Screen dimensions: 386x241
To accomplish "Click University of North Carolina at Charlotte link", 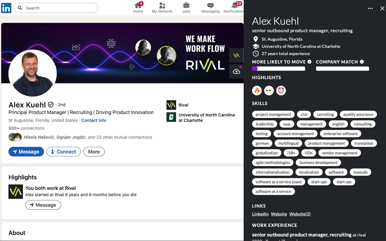I will (x=207, y=117).
